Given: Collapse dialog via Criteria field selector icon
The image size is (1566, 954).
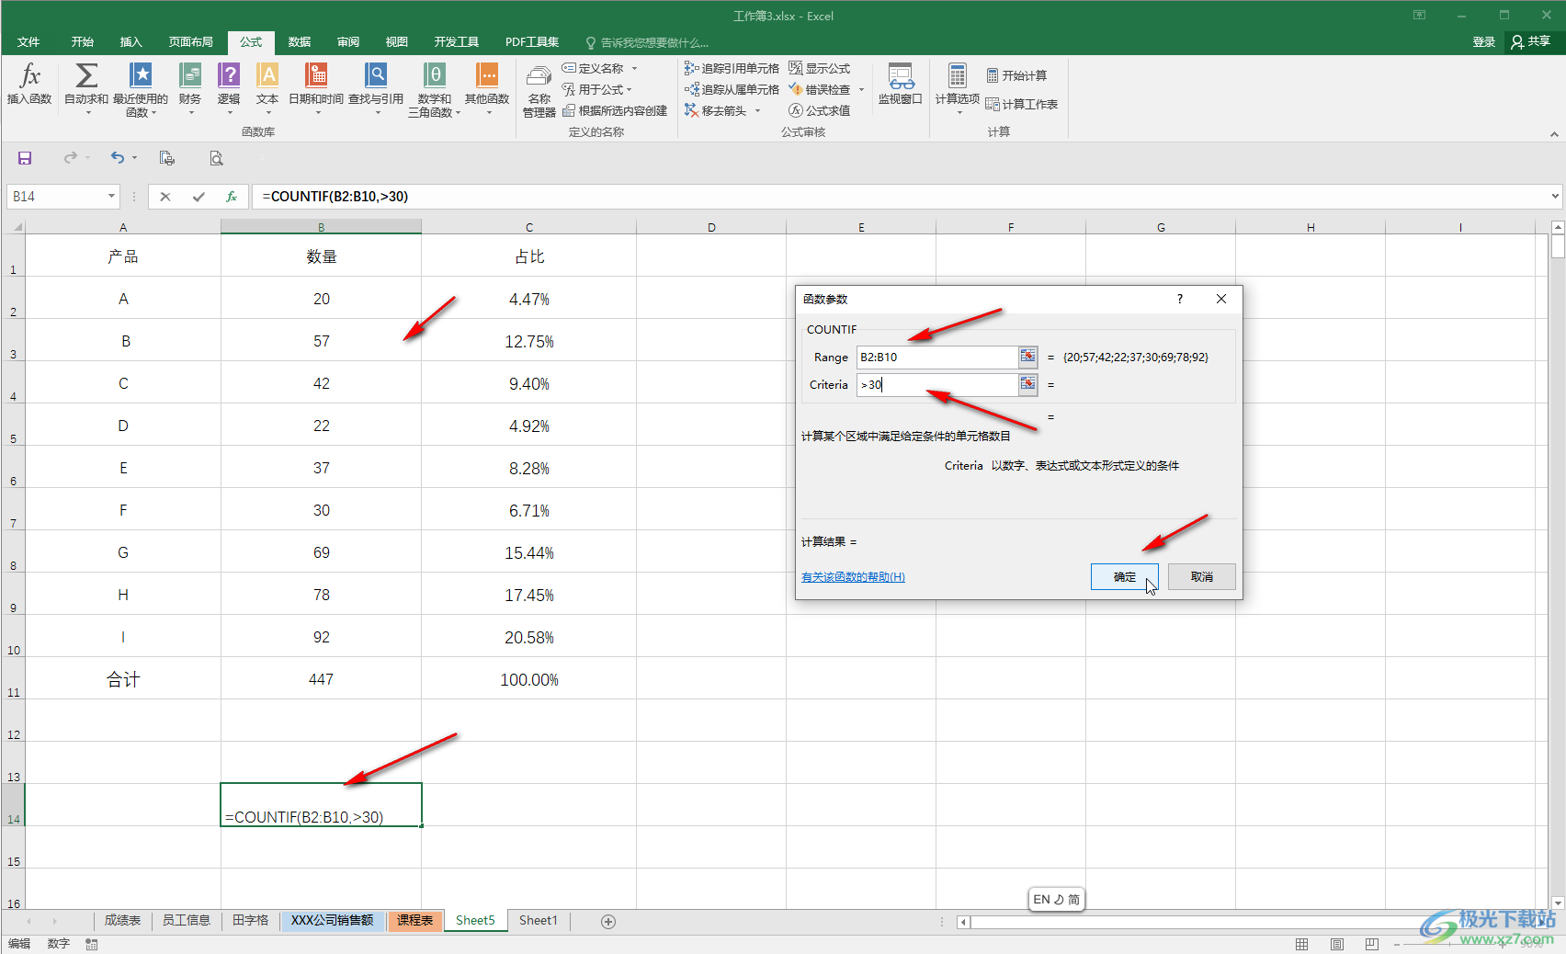Looking at the screenshot, I should (1027, 384).
